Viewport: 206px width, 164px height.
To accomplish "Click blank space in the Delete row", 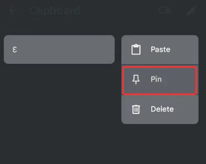I will click(x=186, y=109).
